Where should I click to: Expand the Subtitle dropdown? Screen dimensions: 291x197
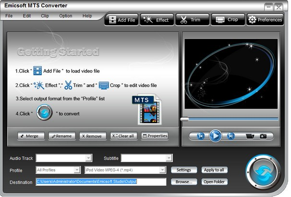169,158
